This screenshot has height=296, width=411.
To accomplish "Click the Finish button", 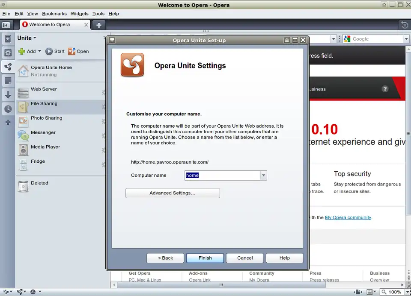I will click(x=205, y=258).
